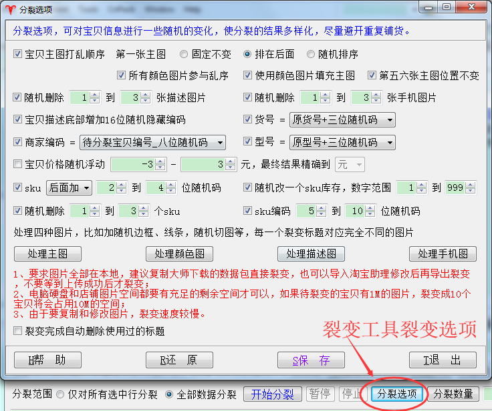Toggle 使用颜色图片填充主图 checkbox
492x411 pixels.
point(248,75)
